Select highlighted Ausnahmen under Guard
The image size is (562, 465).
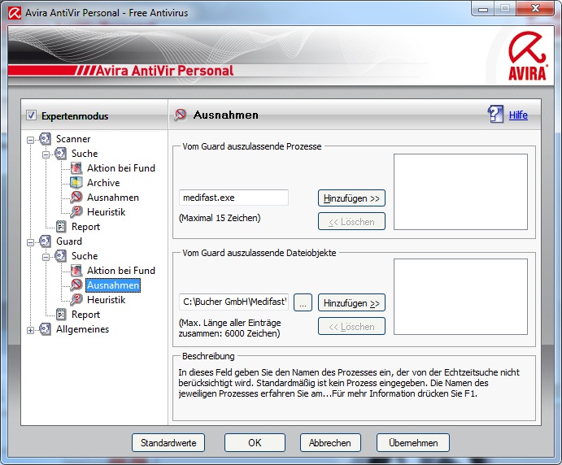click(113, 285)
